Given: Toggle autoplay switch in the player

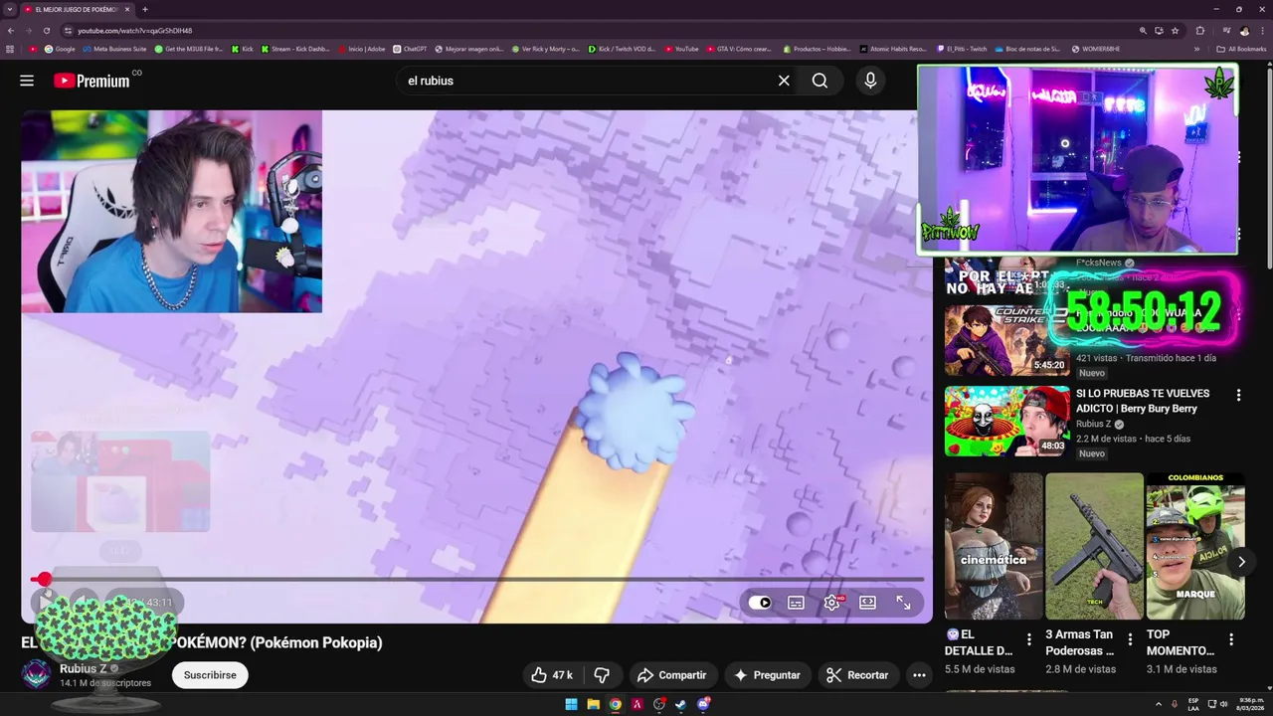Looking at the screenshot, I should pos(760,603).
